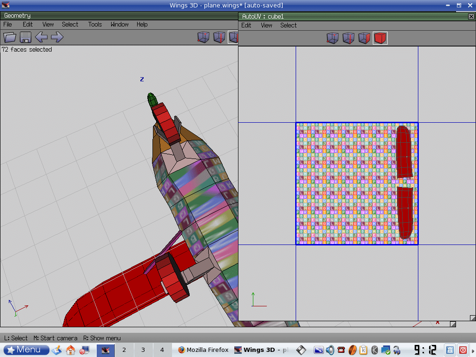Viewport: 476px width, 357px height.
Task: Select face mode cube in AutoUV toolbar
Action: coord(364,38)
